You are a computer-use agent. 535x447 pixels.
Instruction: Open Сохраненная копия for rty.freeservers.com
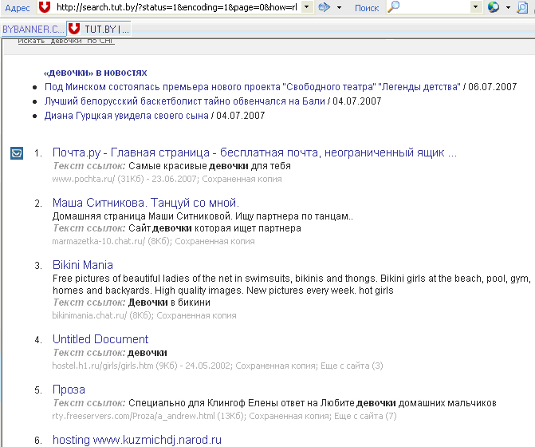click(x=289, y=416)
